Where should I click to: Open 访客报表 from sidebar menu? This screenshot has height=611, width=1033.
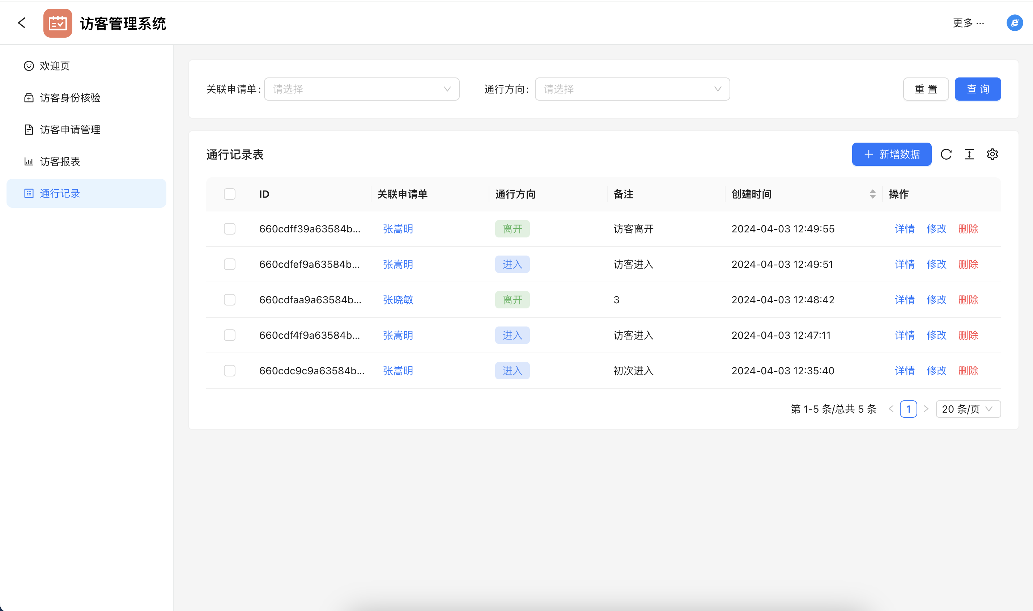click(x=60, y=161)
